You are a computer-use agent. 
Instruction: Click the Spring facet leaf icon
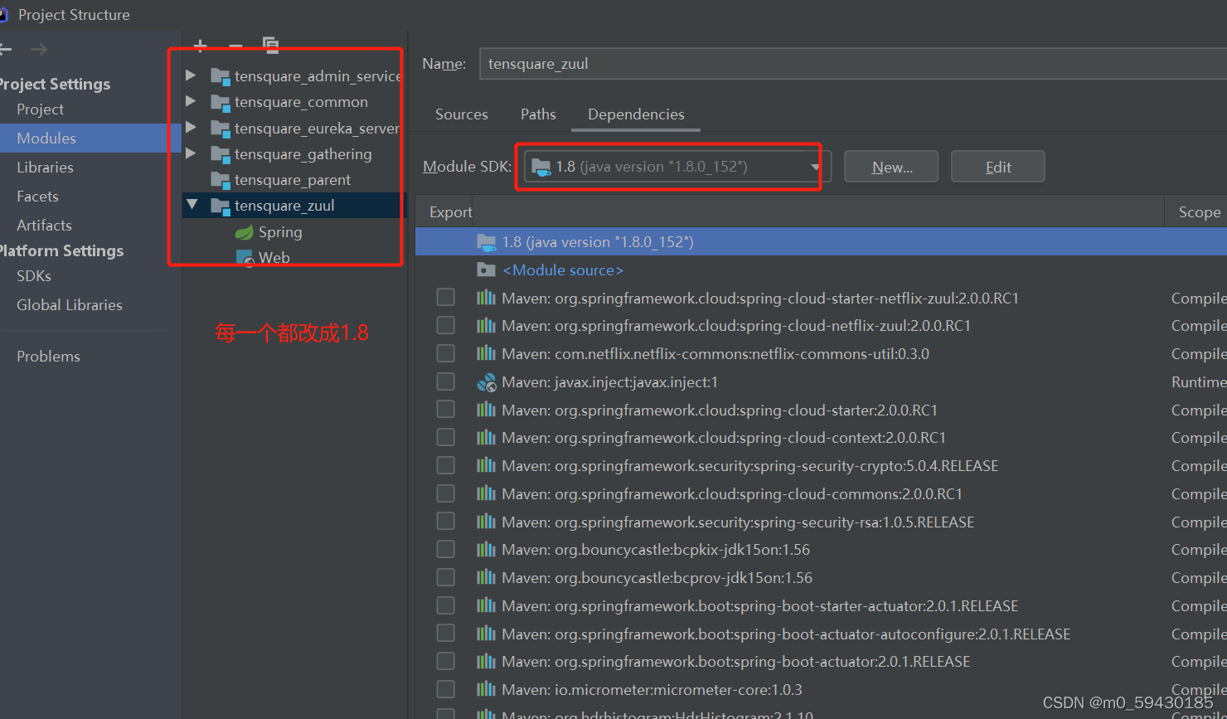coord(244,232)
